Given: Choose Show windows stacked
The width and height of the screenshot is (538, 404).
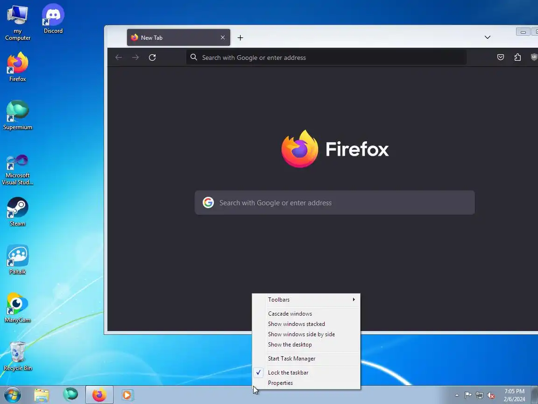Looking at the screenshot, I should click(x=306, y=324).
